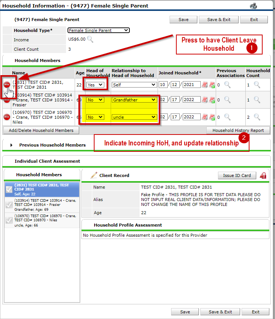
Task: Select client 2831 in assessment member list
Action: (x=42, y=189)
